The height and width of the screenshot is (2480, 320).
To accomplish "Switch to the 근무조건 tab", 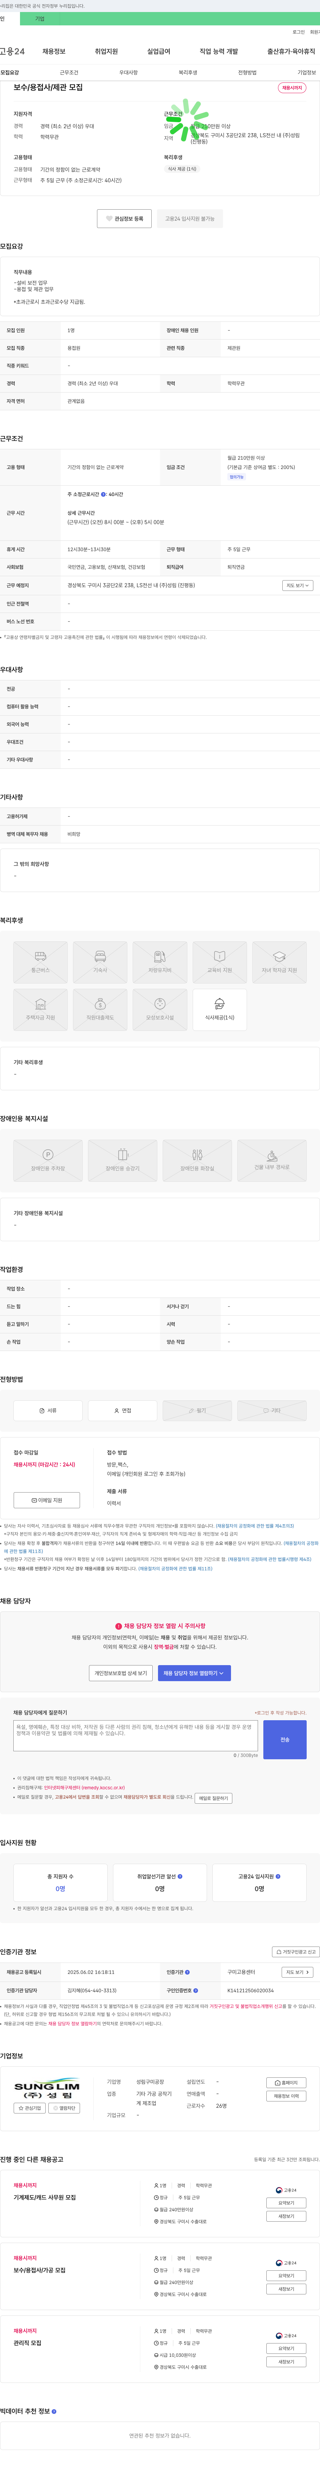I will [x=69, y=72].
